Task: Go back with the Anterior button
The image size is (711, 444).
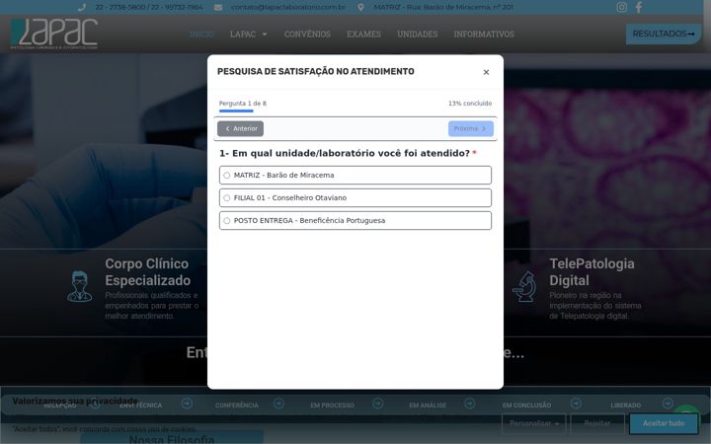Action: coord(240,128)
